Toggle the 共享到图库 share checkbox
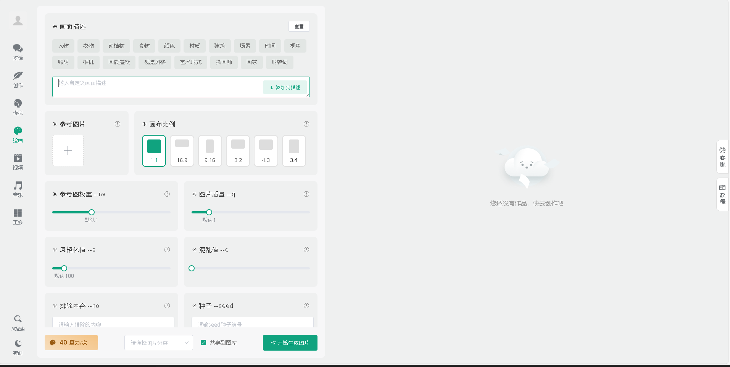 click(203, 342)
